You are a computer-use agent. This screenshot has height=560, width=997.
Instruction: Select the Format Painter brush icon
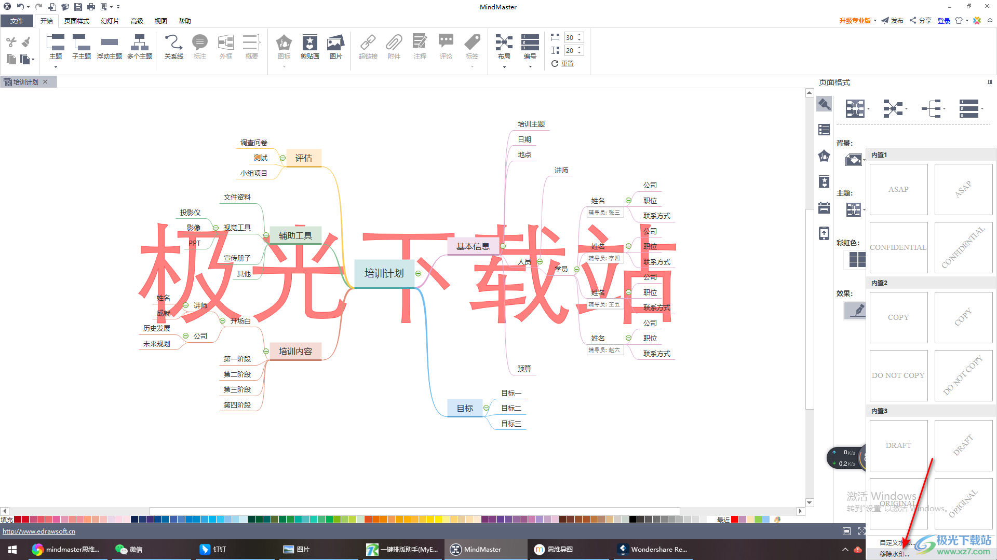[x=26, y=42]
